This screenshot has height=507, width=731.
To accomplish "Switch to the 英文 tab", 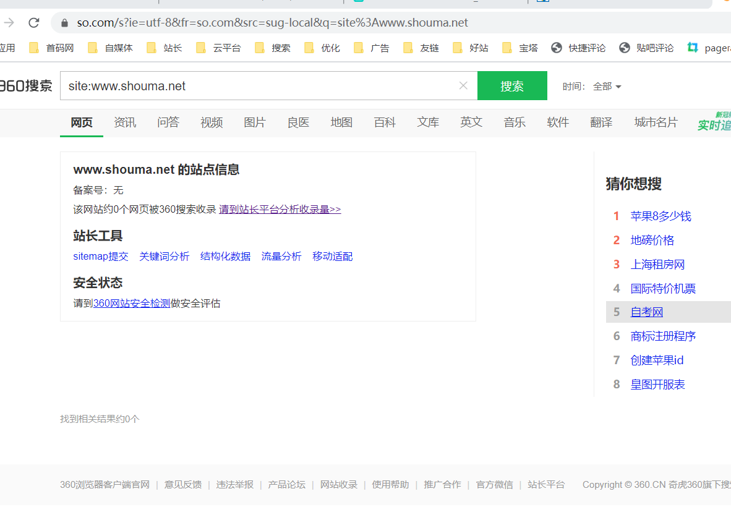I will (471, 122).
